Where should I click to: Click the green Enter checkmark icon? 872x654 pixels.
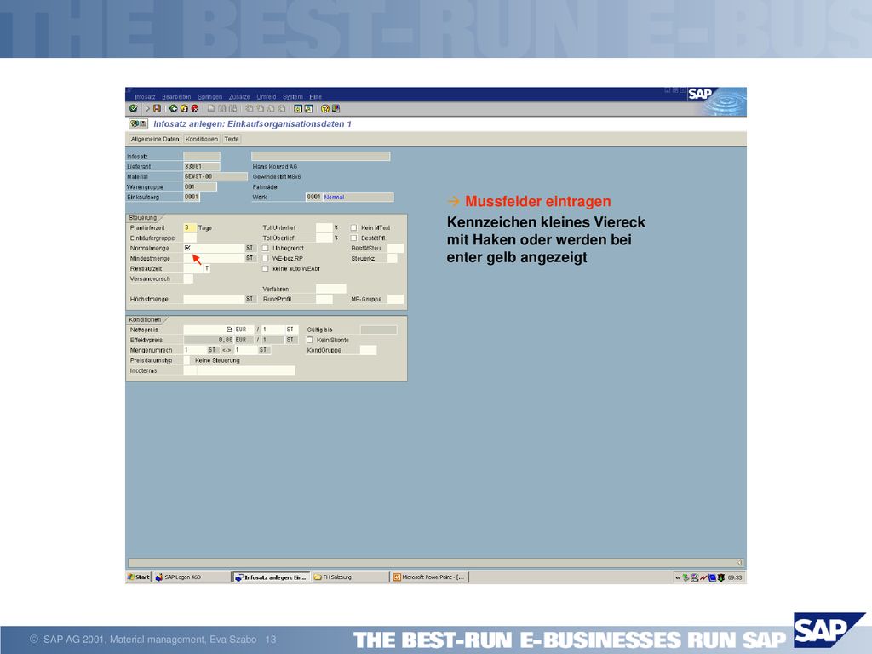pyautogui.click(x=134, y=108)
